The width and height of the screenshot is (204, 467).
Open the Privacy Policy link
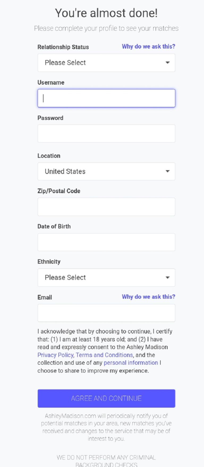pyautogui.click(x=55, y=355)
